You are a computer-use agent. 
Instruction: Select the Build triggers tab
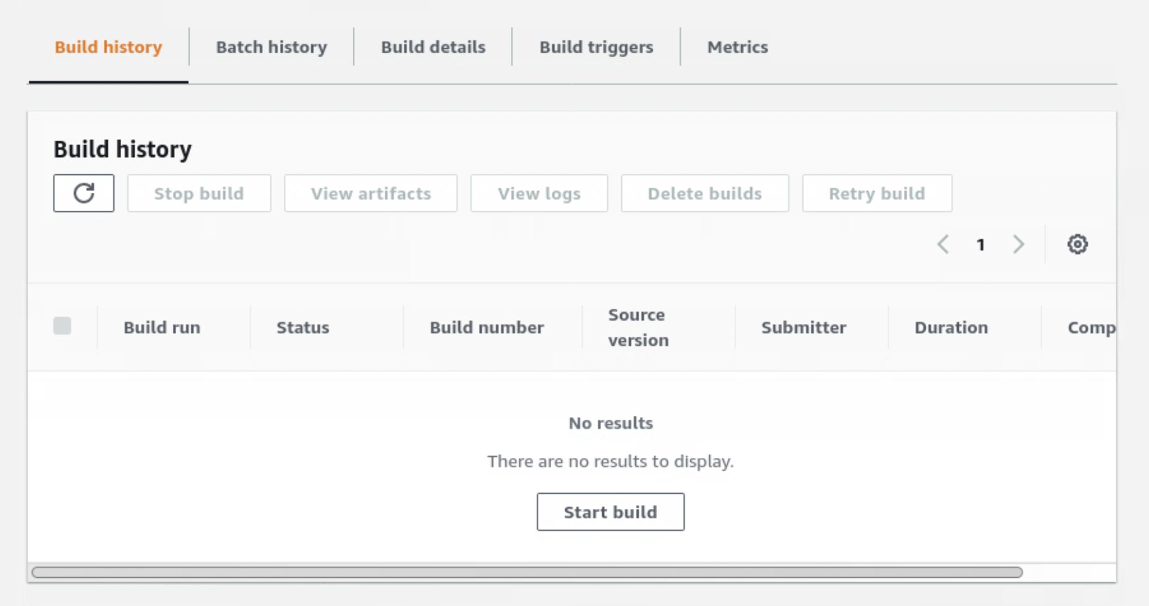point(596,47)
